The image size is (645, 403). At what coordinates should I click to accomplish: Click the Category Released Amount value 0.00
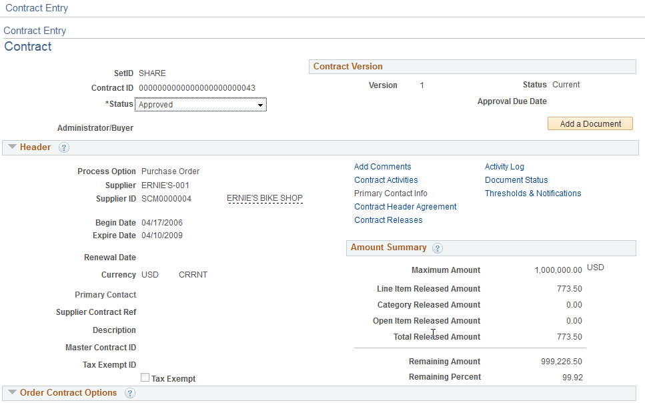(x=574, y=305)
